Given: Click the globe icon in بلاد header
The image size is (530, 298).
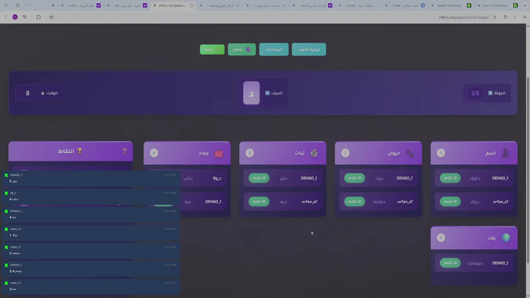Looking at the screenshot, I should [506, 238].
